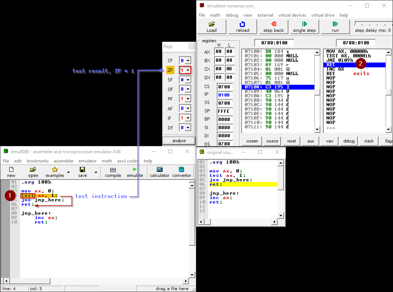This screenshot has height=292, width=393.
Task: Click the vars button in emulator
Action: [x=330, y=141]
